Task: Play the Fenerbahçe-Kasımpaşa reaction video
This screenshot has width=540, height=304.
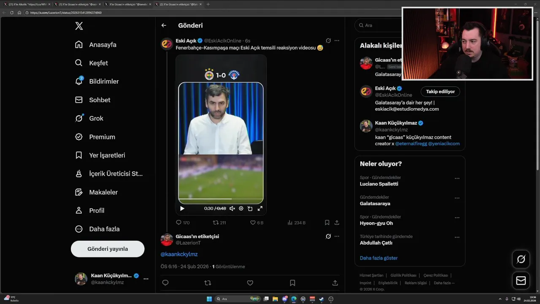Action: (182, 209)
